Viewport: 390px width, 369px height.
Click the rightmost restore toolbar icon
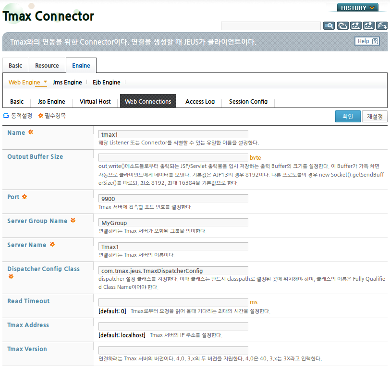[382, 25]
